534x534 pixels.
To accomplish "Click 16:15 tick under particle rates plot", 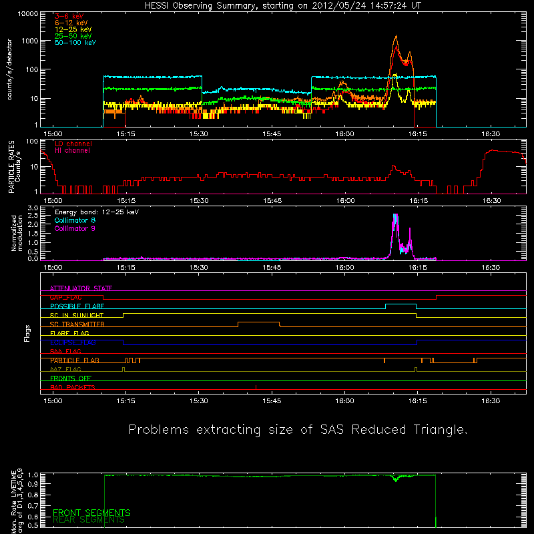I will coord(419,201).
